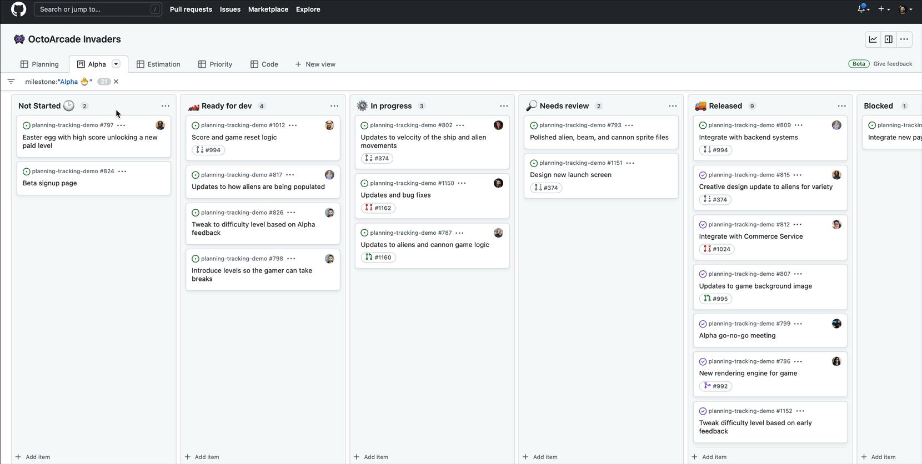Open the plus create-new dropdown
This screenshot has height=464, width=922.
coord(884,9)
